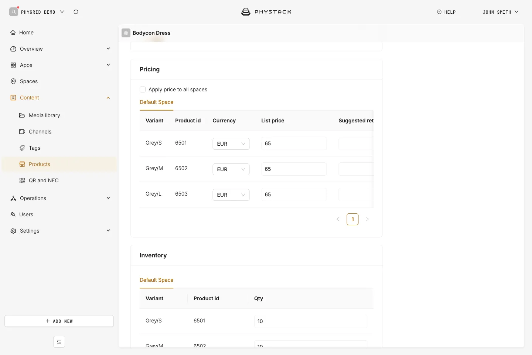Go to pagination page 1
Screen dimensions: 532x355
coord(352,219)
